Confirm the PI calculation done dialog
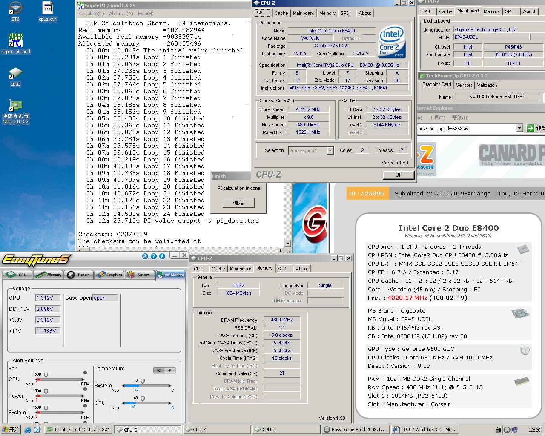Viewport: 545px width, 436px height. 238,203
